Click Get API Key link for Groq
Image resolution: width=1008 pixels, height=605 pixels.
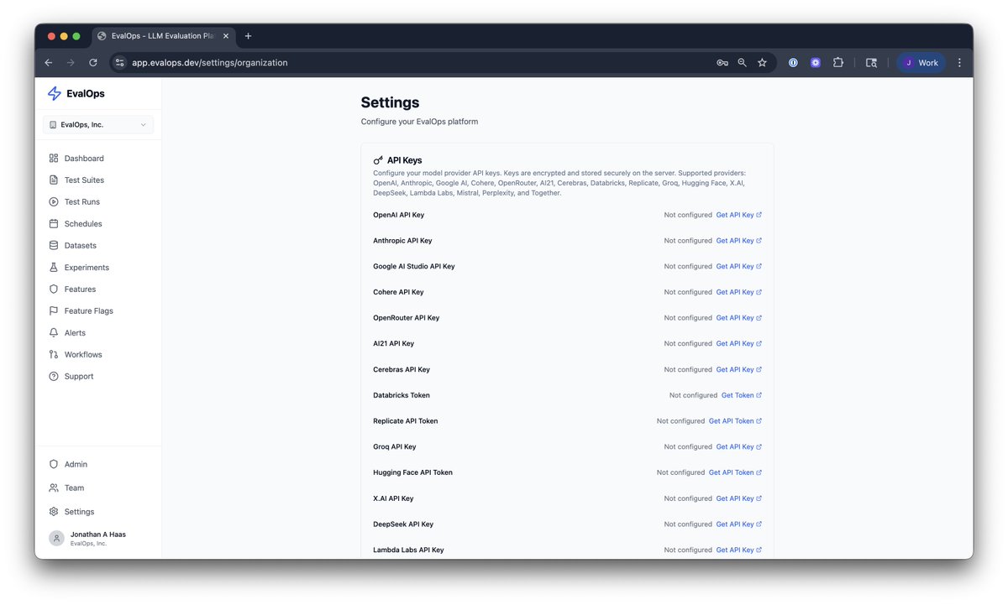pos(738,447)
